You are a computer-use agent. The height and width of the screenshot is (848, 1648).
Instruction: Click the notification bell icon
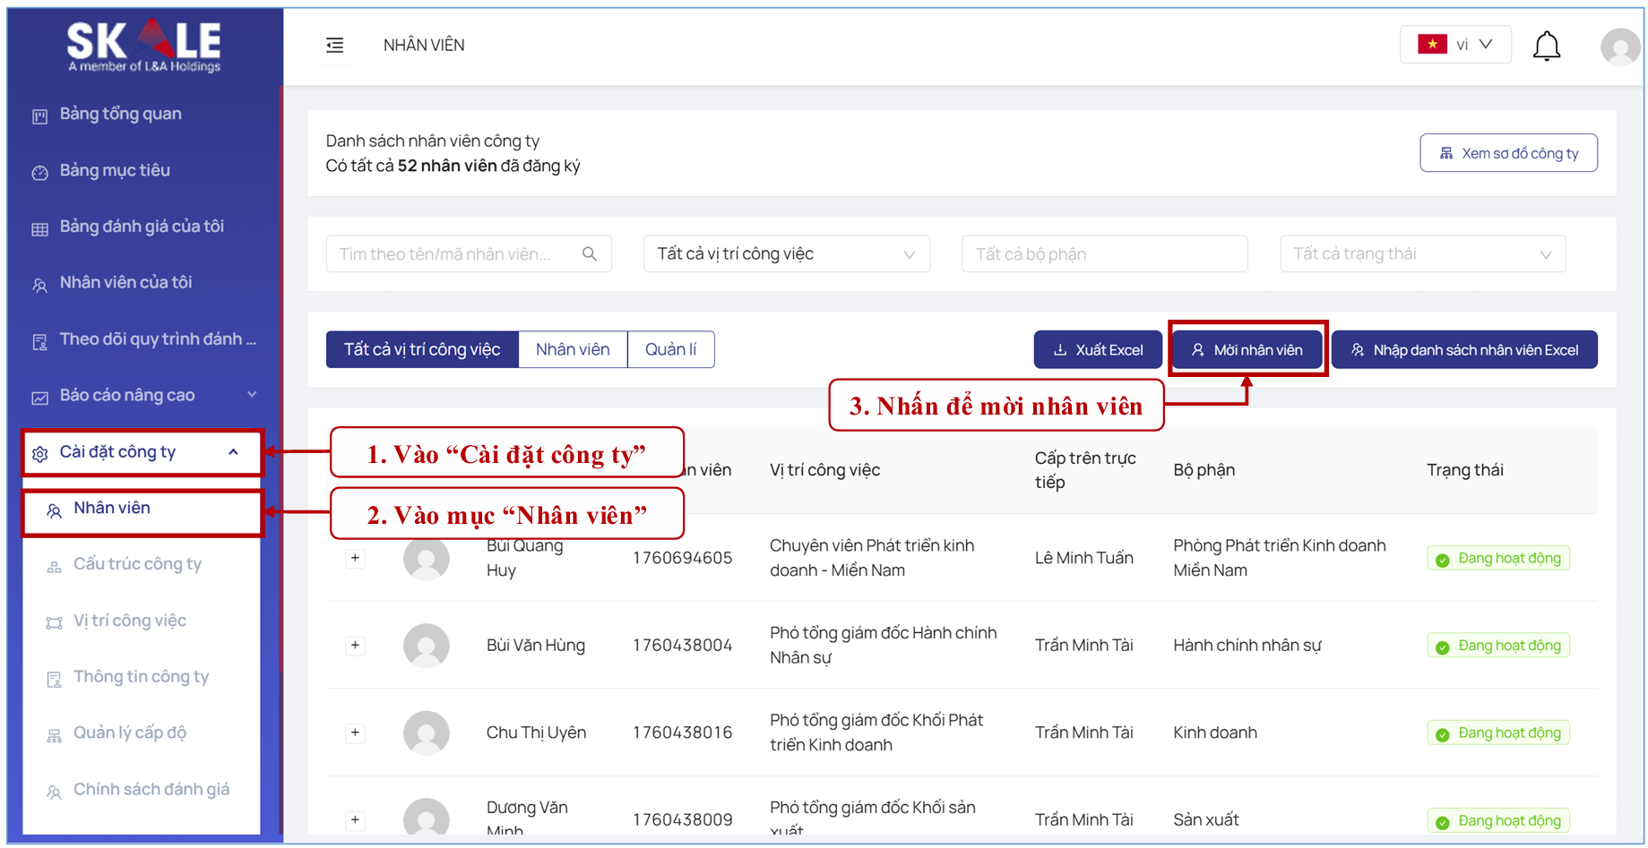point(1546,46)
